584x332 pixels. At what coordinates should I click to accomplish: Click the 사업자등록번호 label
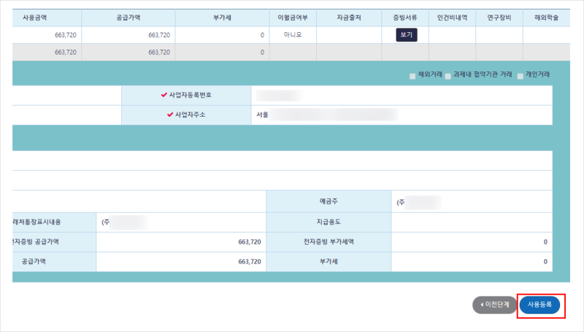point(186,96)
